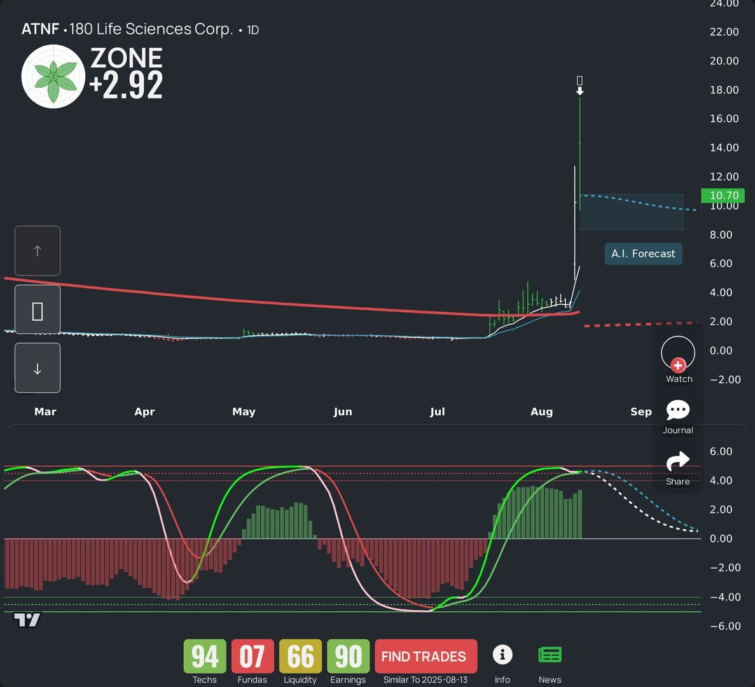Click the up arrow navigation button
The width and height of the screenshot is (755, 687).
[38, 251]
